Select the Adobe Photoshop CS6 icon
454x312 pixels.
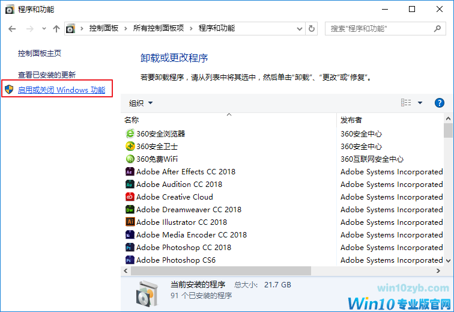tap(130, 260)
